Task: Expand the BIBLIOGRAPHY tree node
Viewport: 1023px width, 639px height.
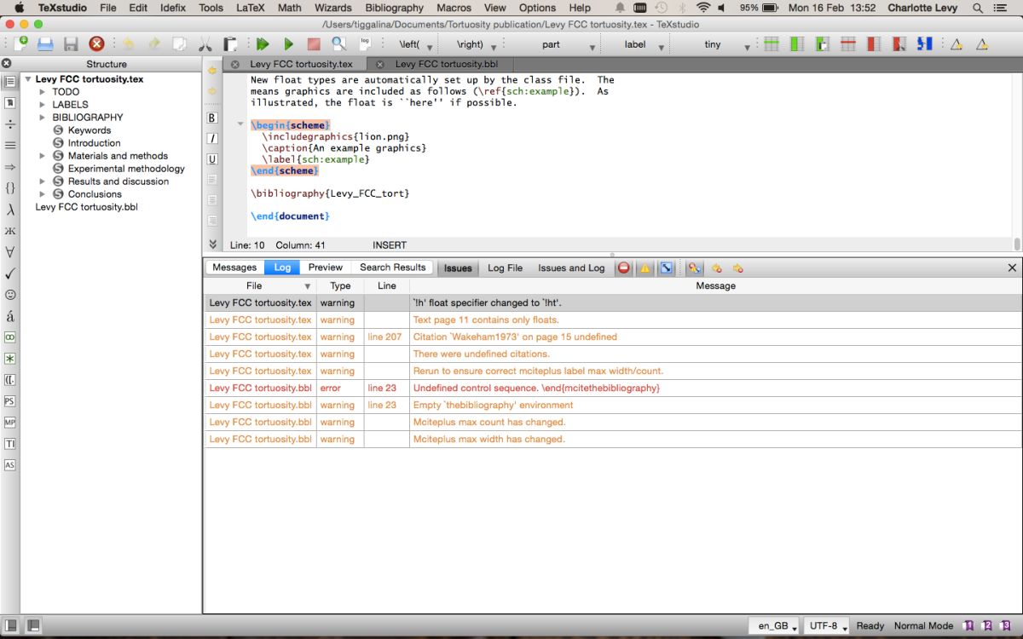Action: pos(43,118)
